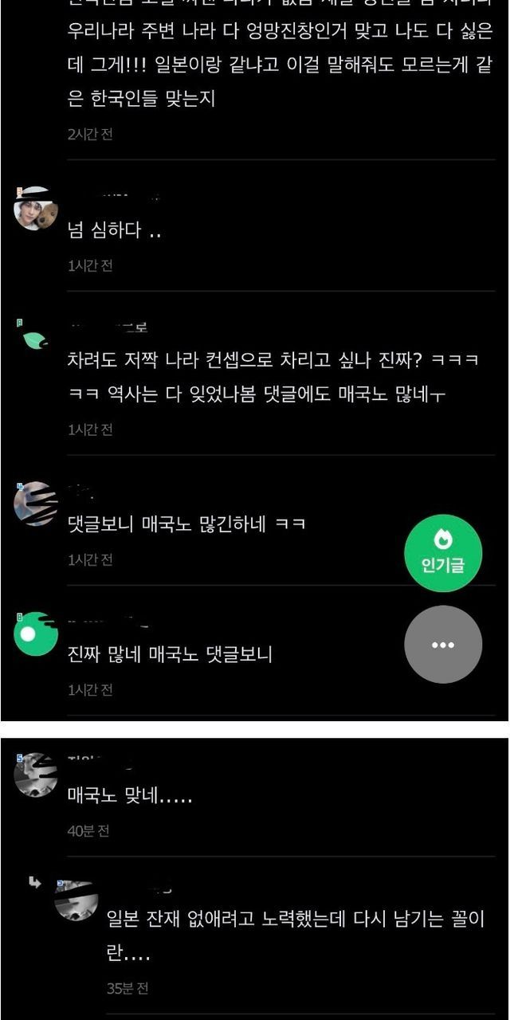Viewport: 510px width, 1020px height.
Task: Select the comment text 넘 심하다
Action: tap(116, 230)
